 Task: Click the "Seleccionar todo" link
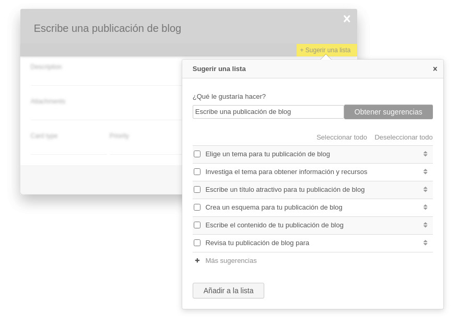point(342,137)
